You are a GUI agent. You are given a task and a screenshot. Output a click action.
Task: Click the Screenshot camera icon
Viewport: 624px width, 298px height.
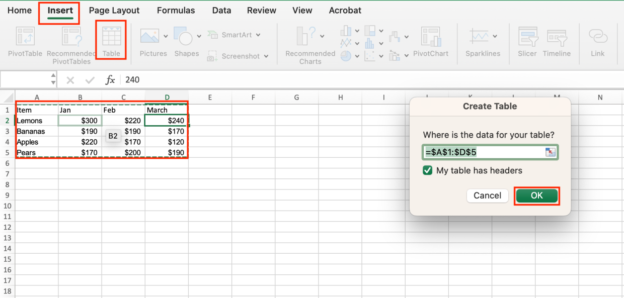coord(212,56)
